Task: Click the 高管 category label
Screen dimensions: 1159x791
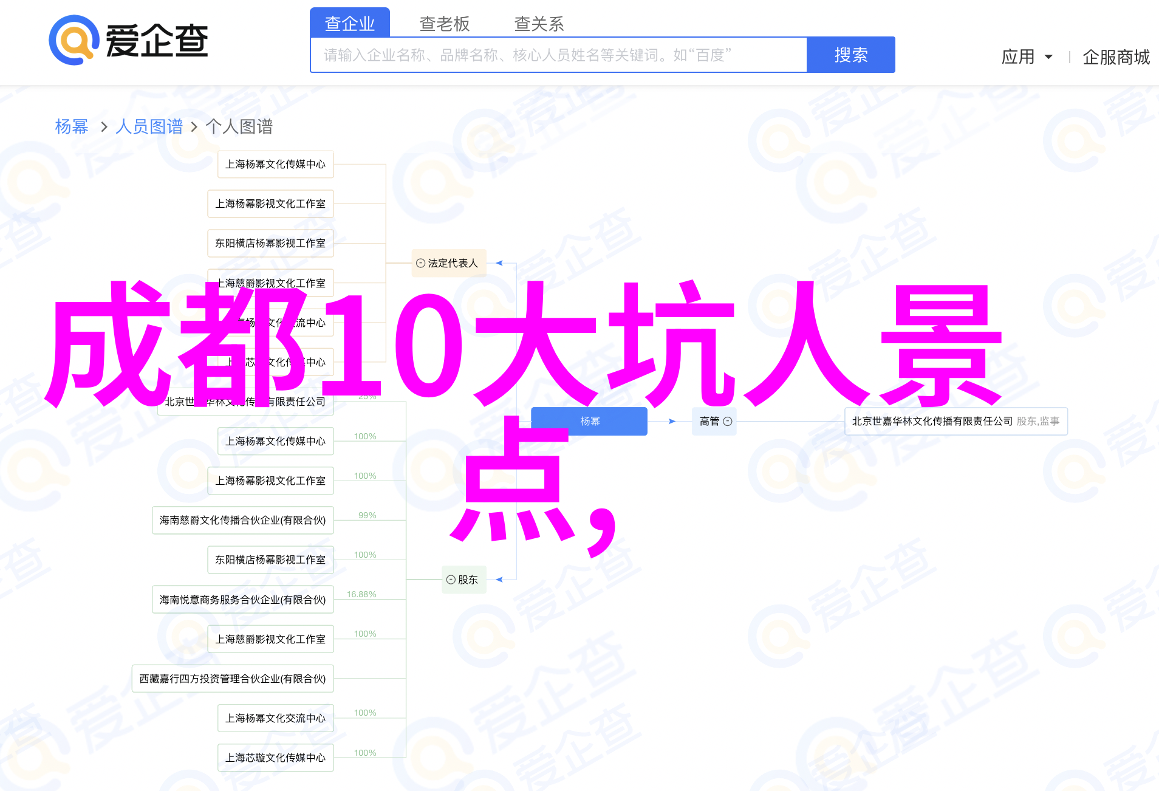Action: 709,421
